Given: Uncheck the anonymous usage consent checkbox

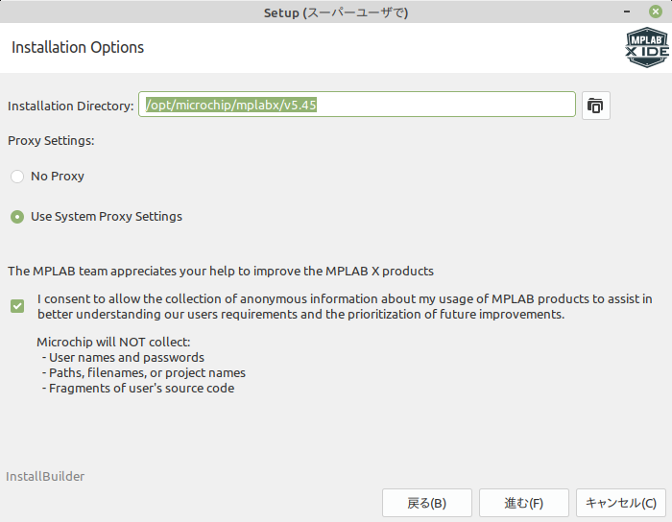Looking at the screenshot, I should click(x=17, y=306).
